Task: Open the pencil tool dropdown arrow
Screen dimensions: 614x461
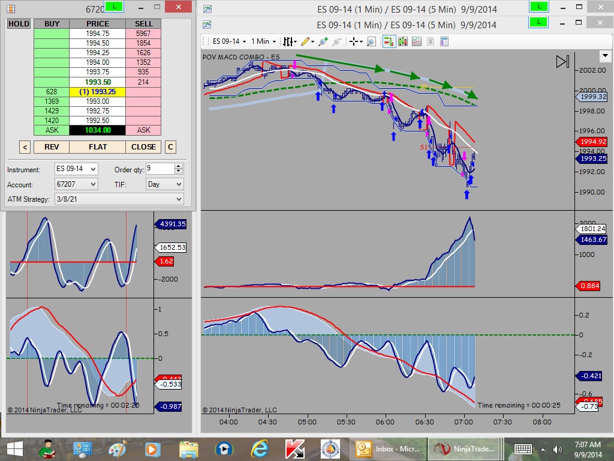Action: coord(312,41)
